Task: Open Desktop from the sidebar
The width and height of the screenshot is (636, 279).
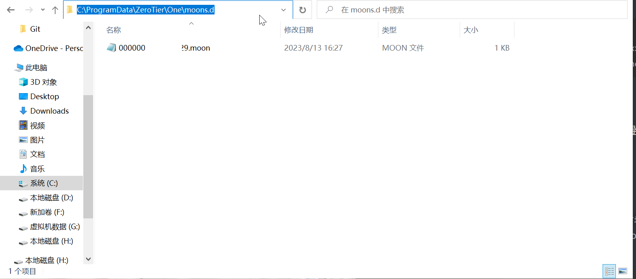Action: (39, 96)
